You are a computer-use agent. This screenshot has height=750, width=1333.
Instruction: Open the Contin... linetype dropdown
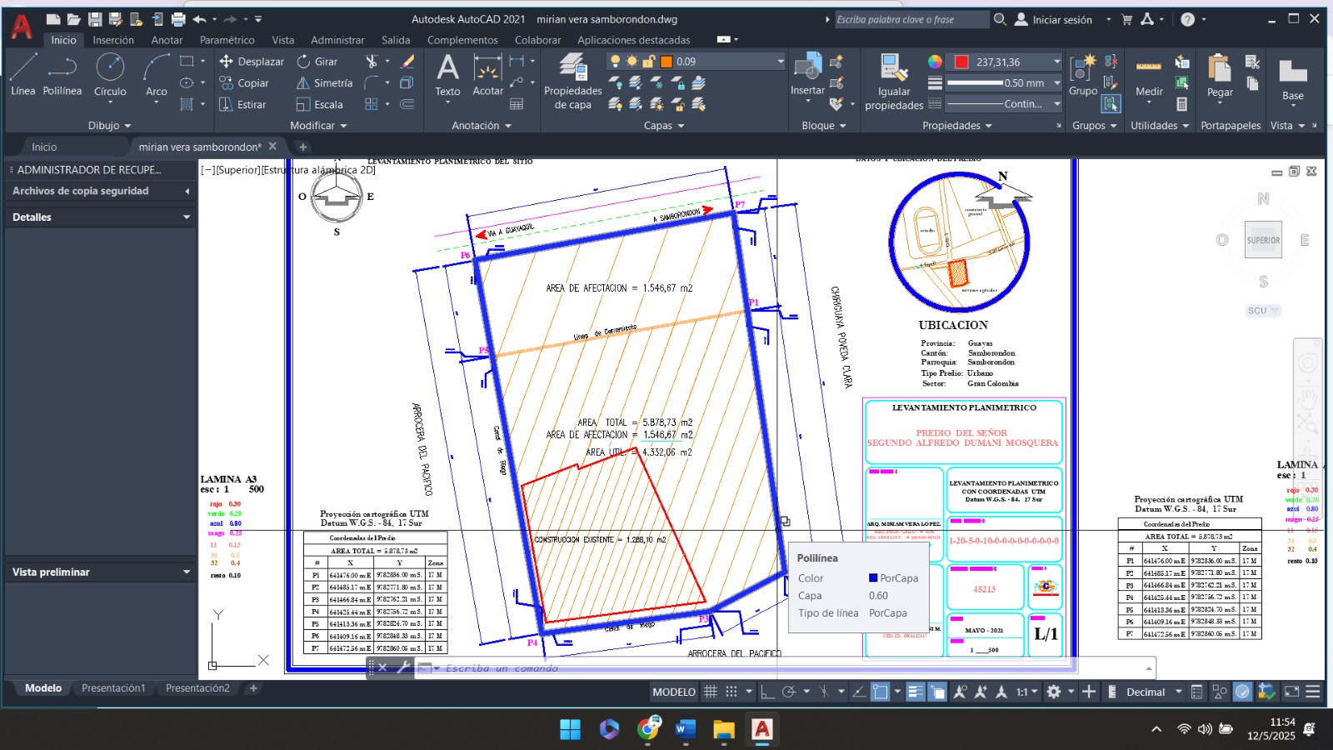(1056, 104)
